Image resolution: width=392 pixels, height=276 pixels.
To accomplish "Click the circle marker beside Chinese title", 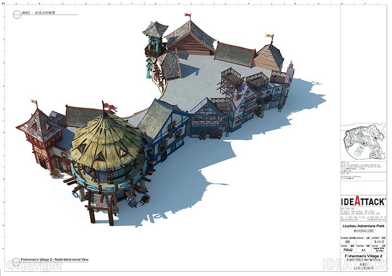I will coord(17,14).
